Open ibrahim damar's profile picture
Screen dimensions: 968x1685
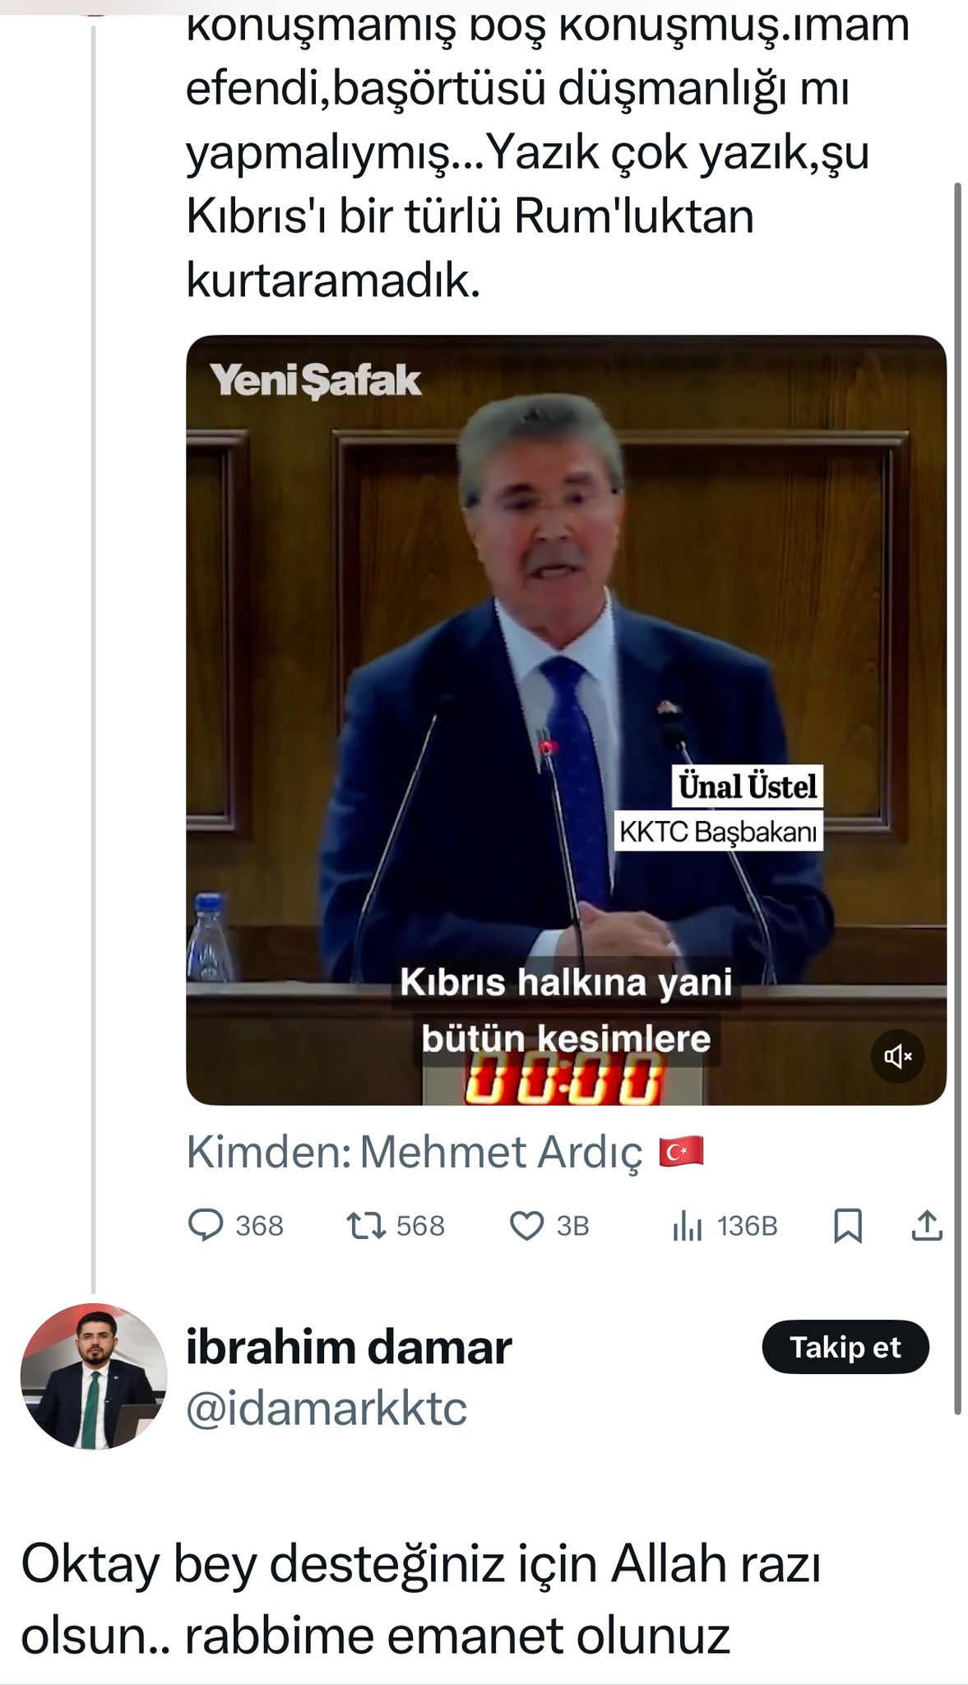point(94,1376)
